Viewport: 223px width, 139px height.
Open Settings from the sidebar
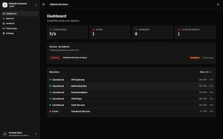[x=20, y=33]
